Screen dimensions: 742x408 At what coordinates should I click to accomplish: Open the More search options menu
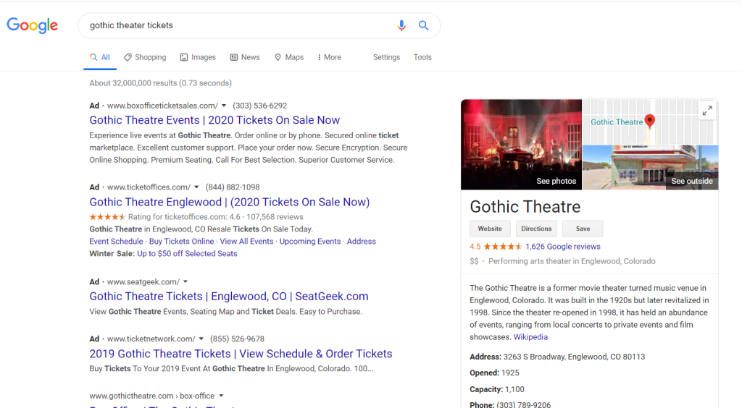[x=330, y=57]
